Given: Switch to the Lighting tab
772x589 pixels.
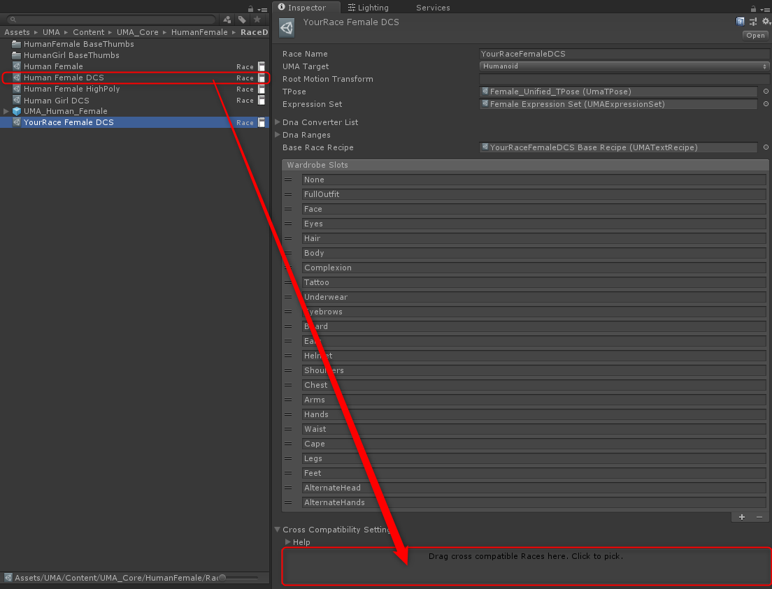Looking at the screenshot, I should [x=368, y=8].
